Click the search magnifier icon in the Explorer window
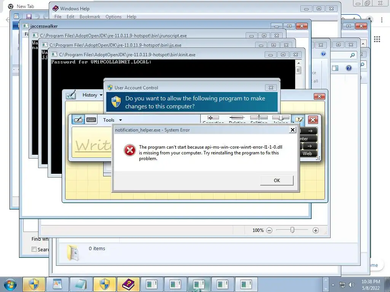Viewport: 390px width, 292px height. point(352,55)
